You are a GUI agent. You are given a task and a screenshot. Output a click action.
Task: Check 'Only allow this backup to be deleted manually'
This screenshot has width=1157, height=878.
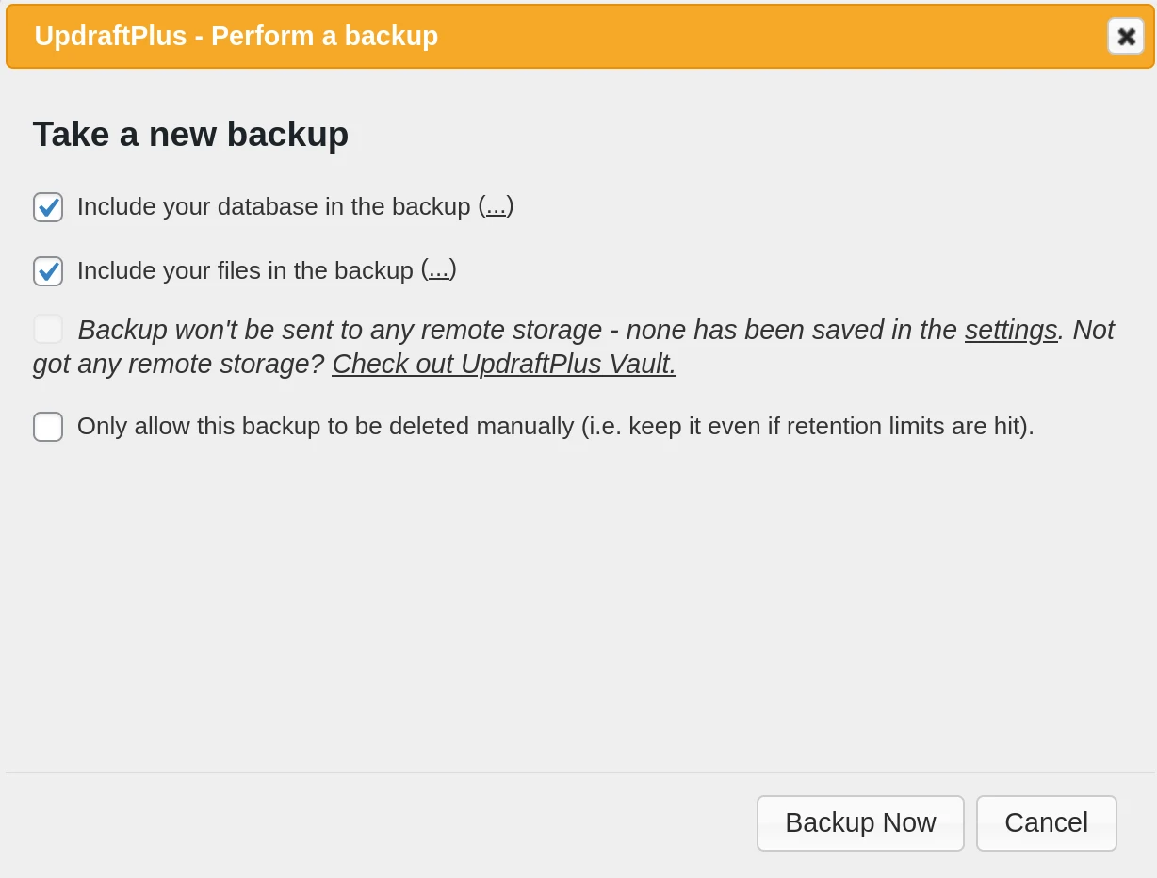pyautogui.click(x=47, y=426)
